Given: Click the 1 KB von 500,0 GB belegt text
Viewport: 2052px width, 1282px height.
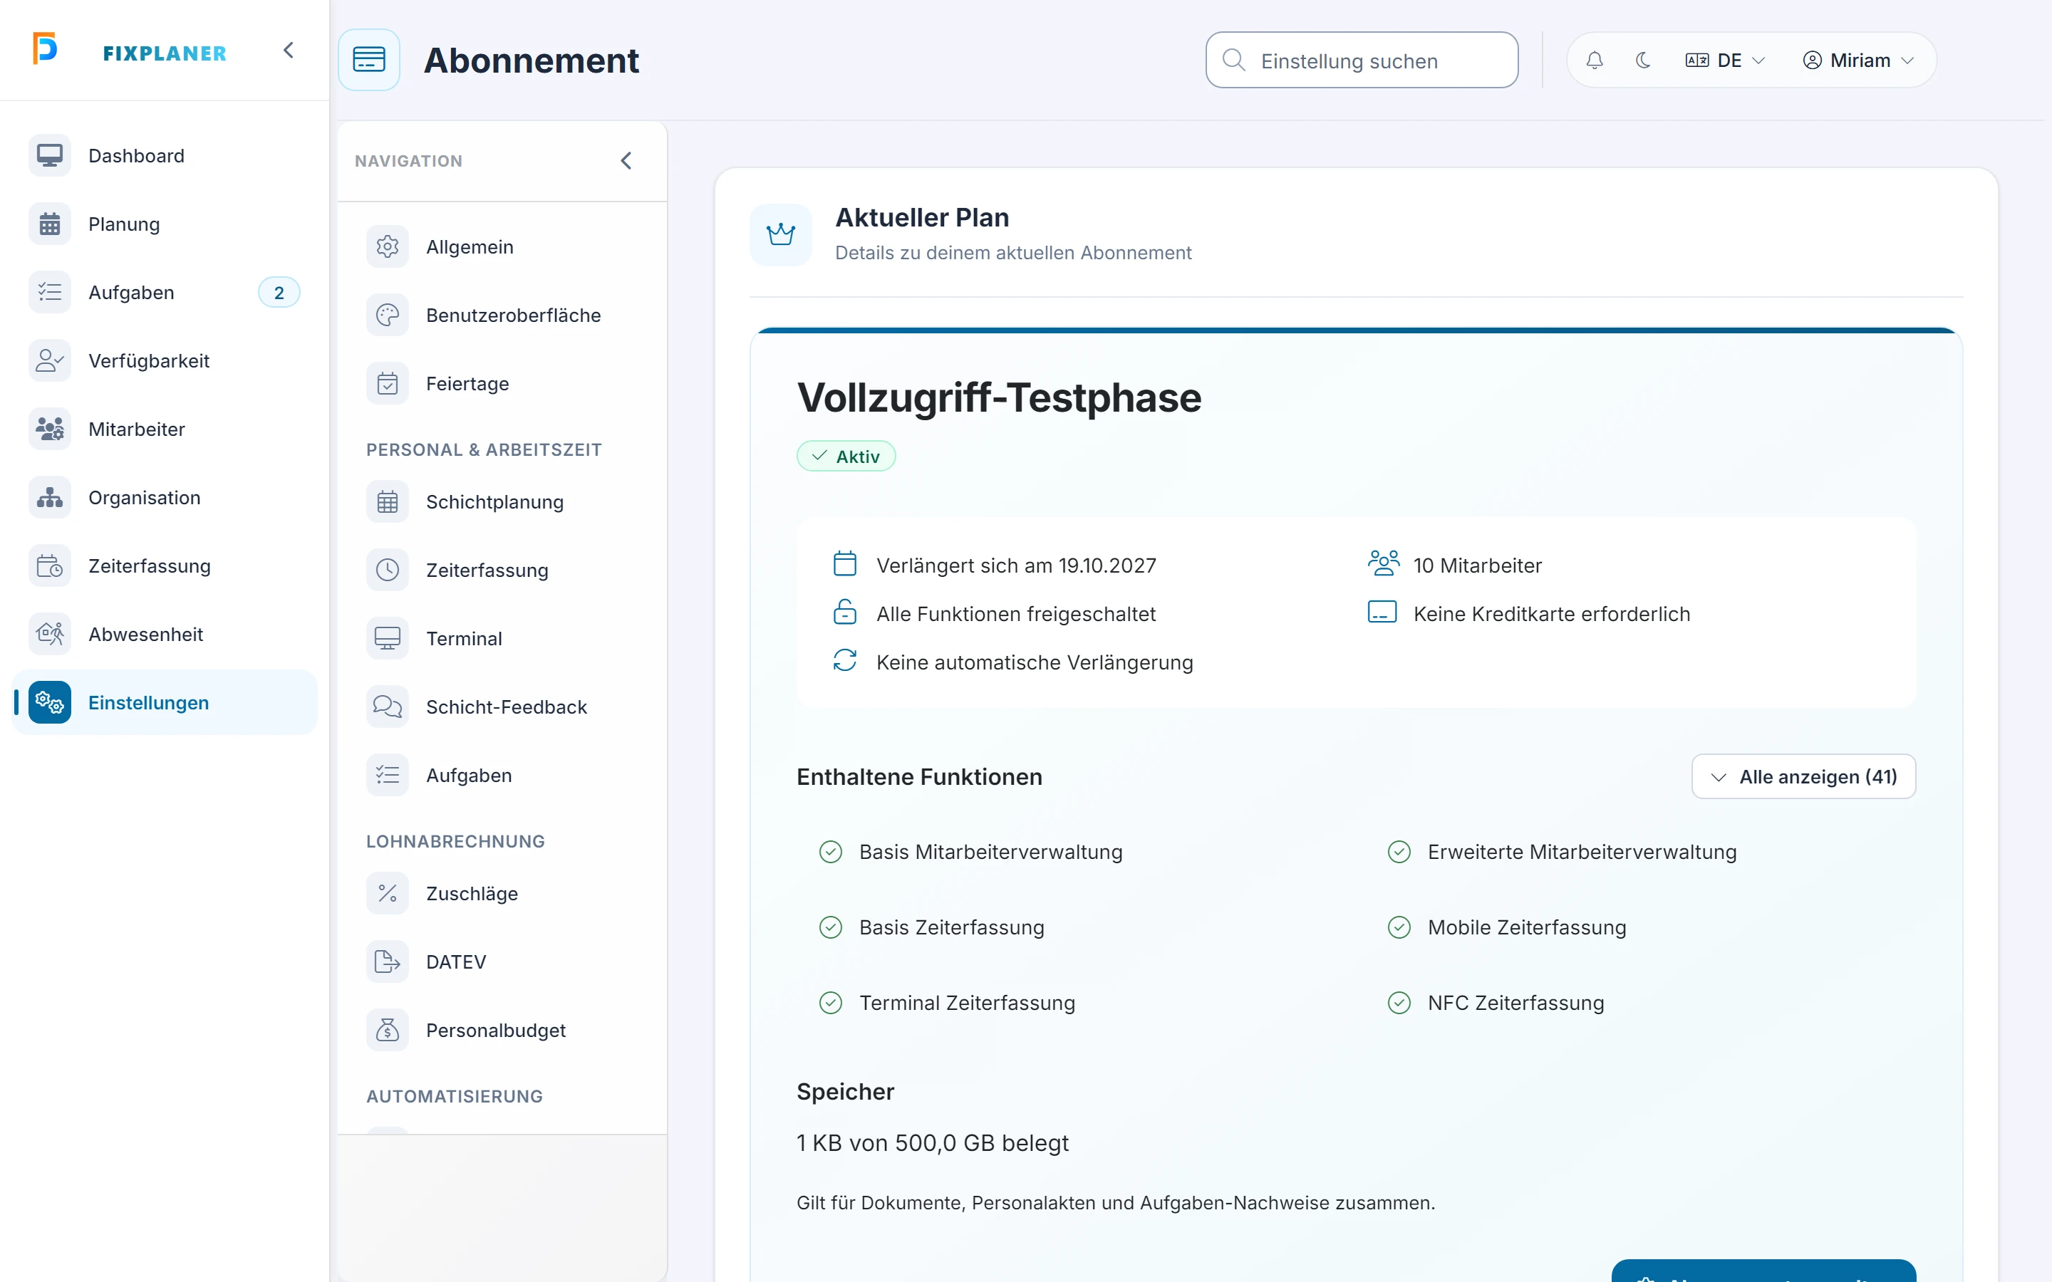Looking at the screenshot, I should pos(932,1143).
